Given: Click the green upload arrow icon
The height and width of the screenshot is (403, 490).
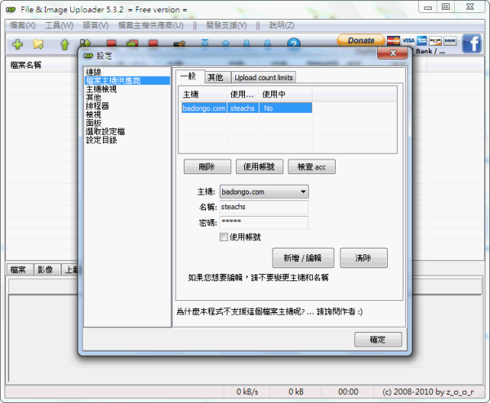Looking at the screenshot, I should (65, 44).
